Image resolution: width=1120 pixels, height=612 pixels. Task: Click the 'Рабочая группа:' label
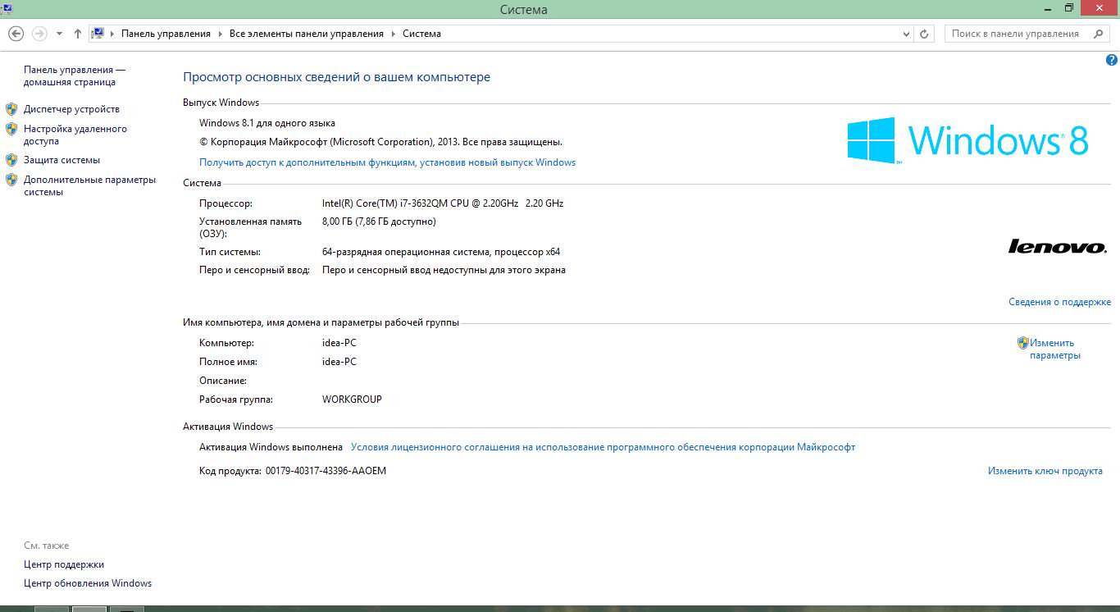click(236, 400)
